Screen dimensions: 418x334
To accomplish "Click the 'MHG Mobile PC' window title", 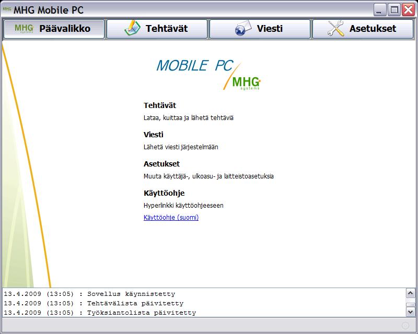I will [49, 10].
